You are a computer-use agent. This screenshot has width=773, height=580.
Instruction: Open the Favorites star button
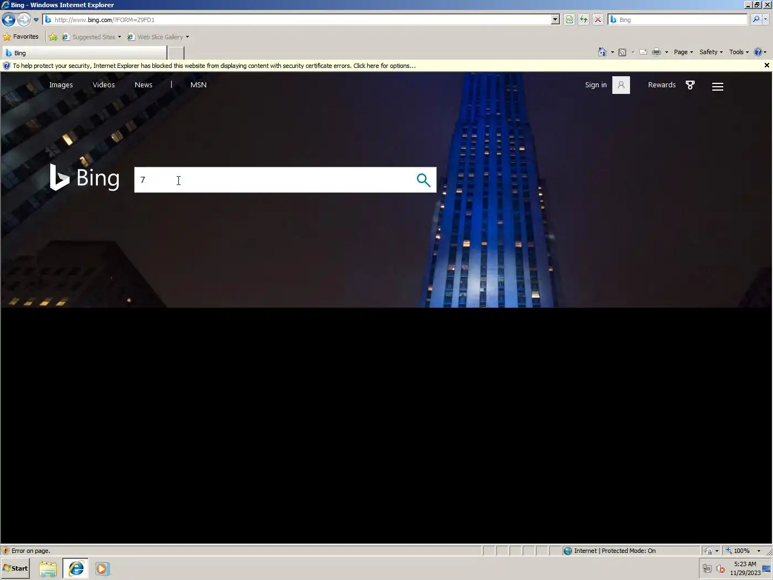pos(21,37)
